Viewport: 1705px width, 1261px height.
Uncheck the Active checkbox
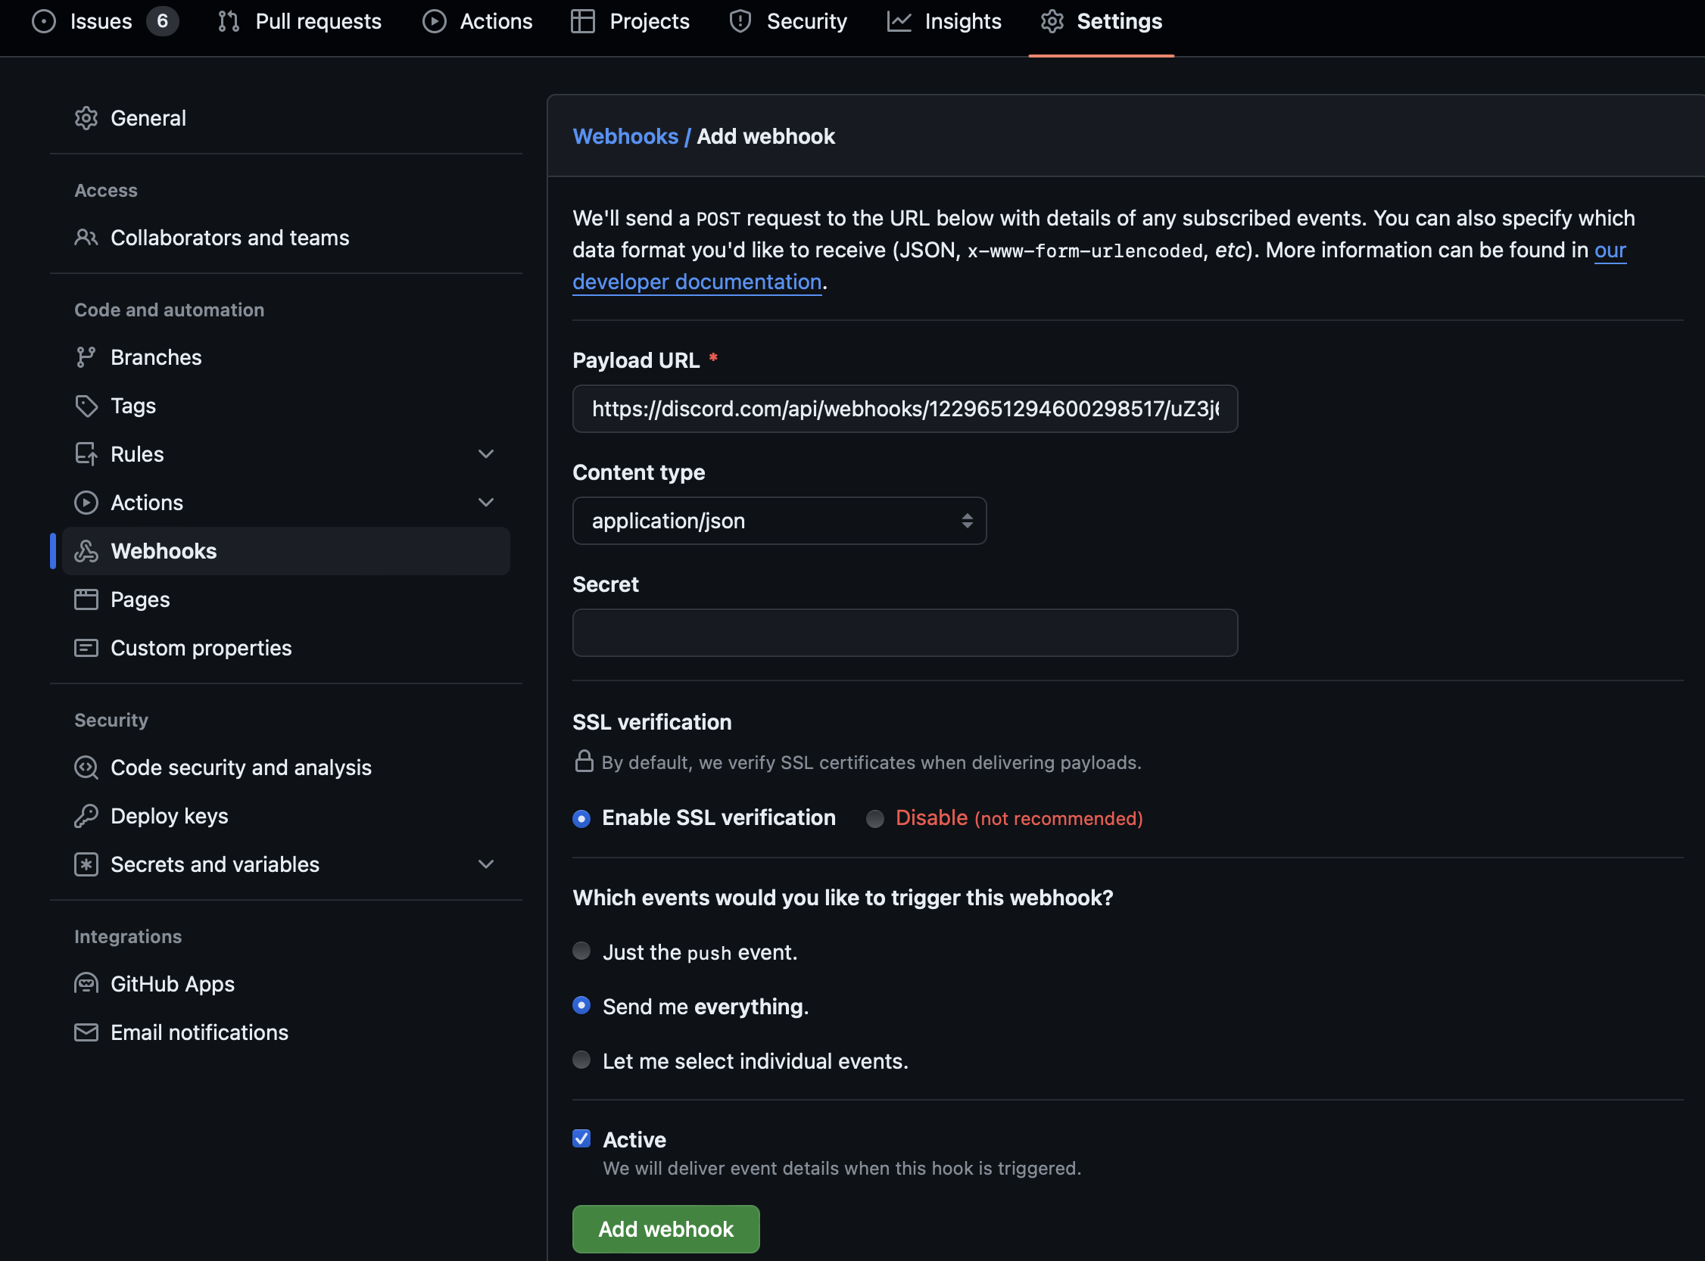[581, 1139]
